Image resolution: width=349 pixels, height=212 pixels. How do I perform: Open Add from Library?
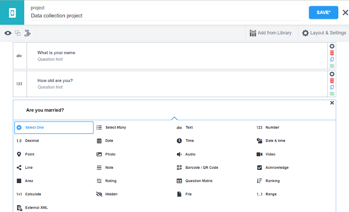pos(270,33)
